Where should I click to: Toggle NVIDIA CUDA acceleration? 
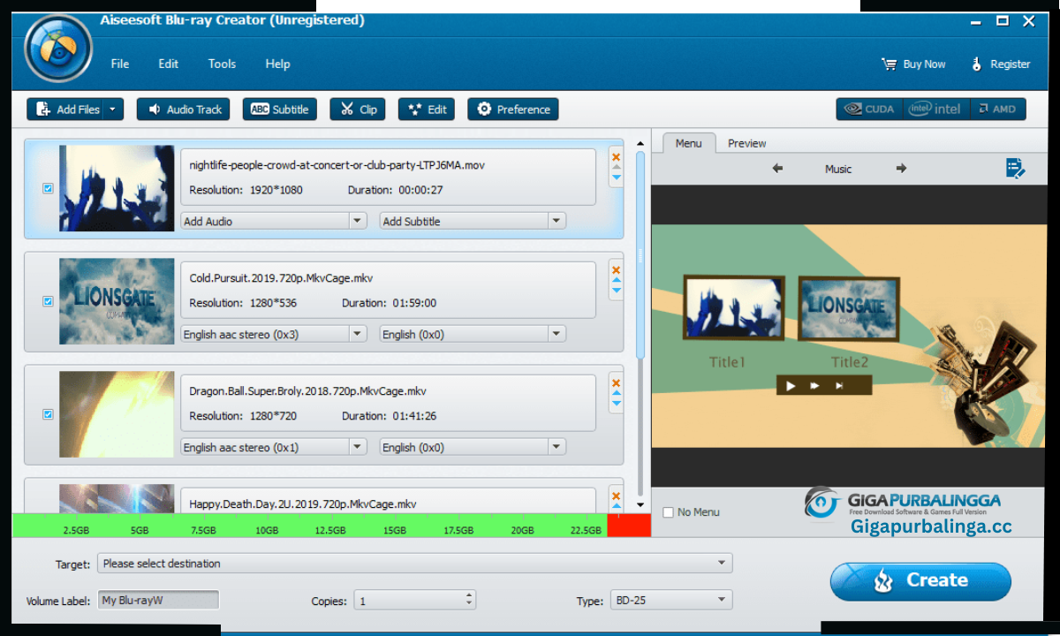click(x=870, y=110)
